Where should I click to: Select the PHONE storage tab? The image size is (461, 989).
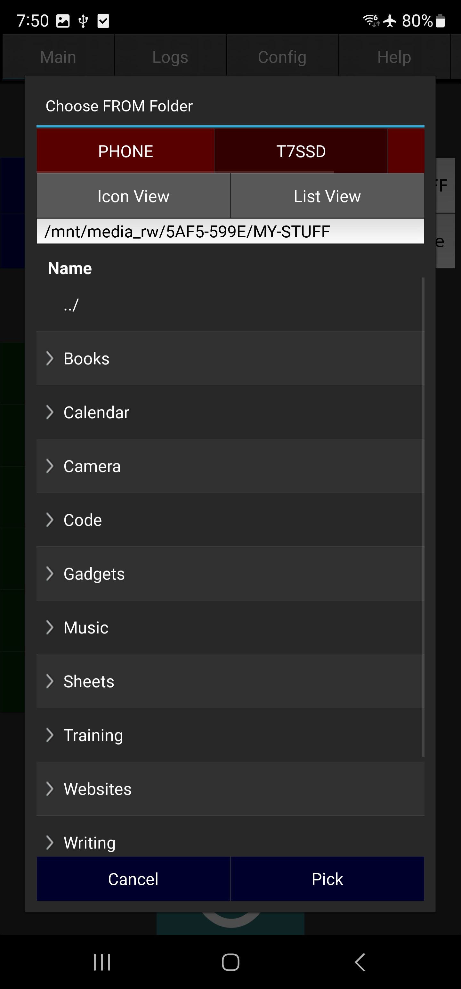pos(125,151)
